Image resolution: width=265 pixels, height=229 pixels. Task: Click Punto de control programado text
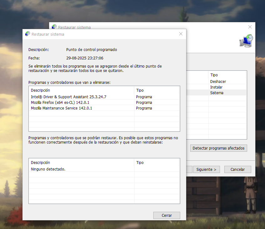point(92,50)
